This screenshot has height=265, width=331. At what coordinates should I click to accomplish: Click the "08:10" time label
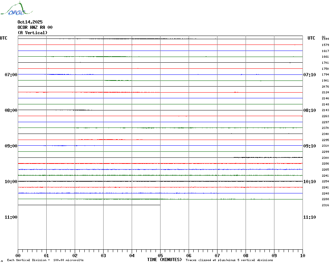pyautogui.click(x=310, y=110)
